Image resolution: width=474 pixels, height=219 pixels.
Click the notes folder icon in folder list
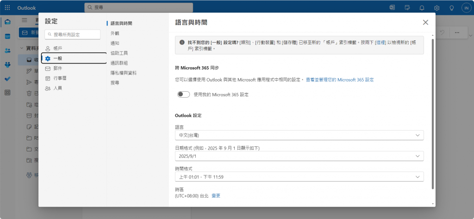point(29,127)
